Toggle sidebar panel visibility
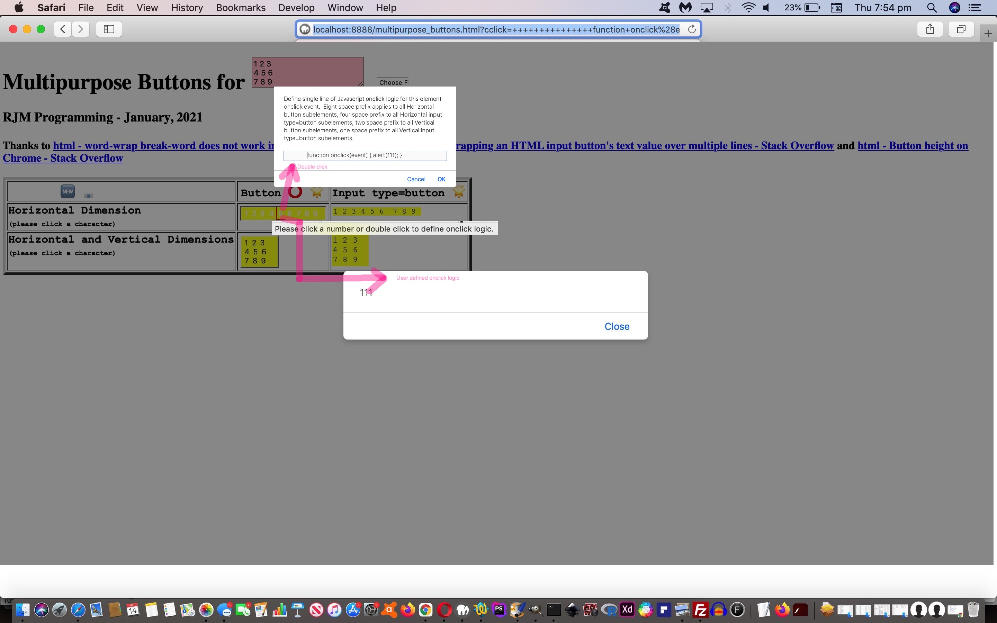The height and width of the screenshot is (623, 997). tap(109, 29)
